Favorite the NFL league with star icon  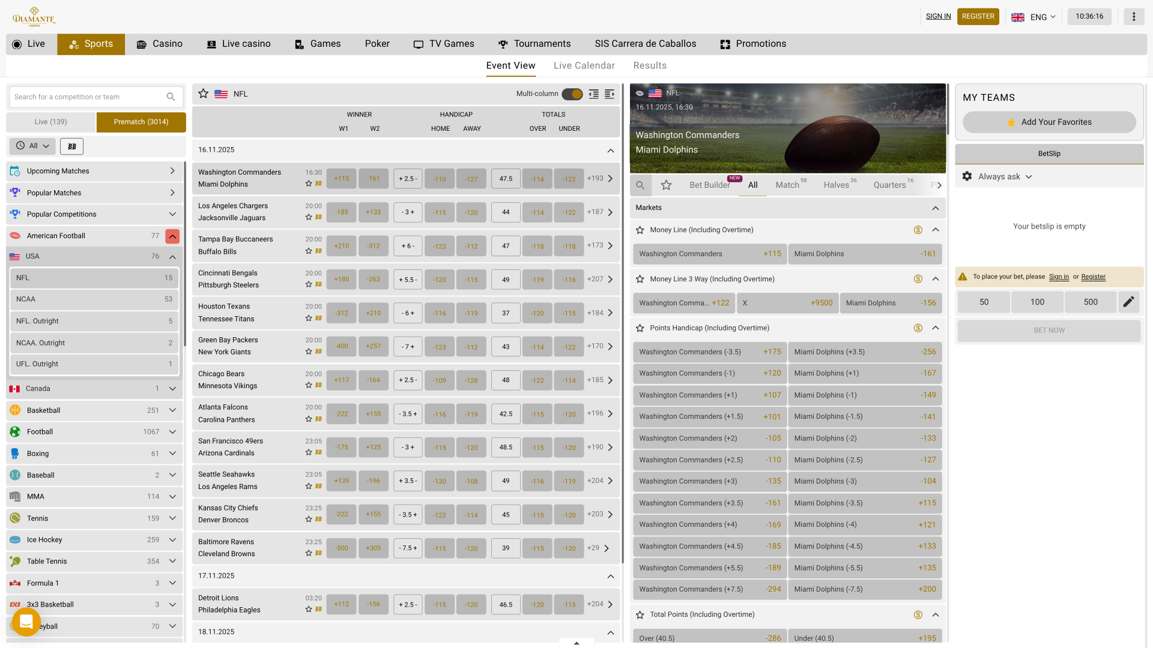[x=204, y=94]
